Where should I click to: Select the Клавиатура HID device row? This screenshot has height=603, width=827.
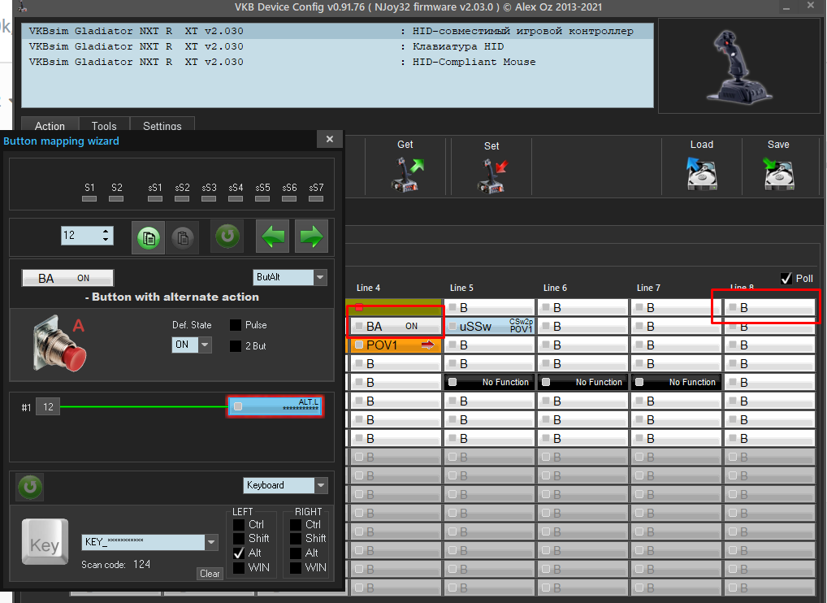(337, 46)
